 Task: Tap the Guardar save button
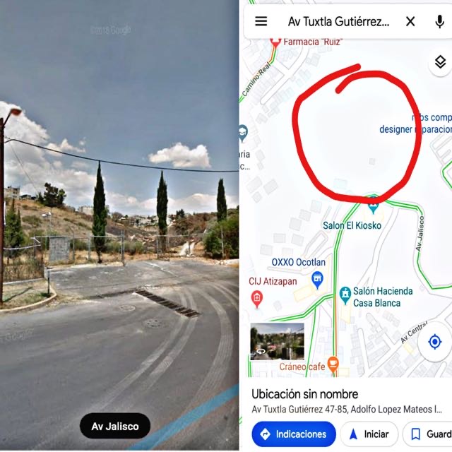(x=427, y=434)
